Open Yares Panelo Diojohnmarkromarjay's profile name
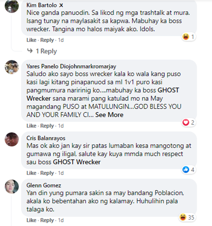Viewport: 212px width, 226px height. [x=71, y=66]
